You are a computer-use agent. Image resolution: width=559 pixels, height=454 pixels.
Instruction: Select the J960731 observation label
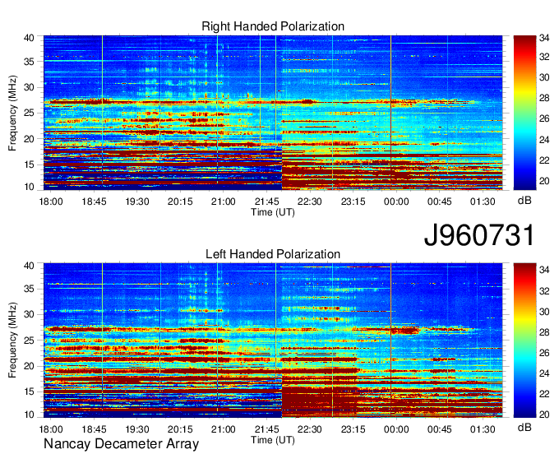point(479,235)
